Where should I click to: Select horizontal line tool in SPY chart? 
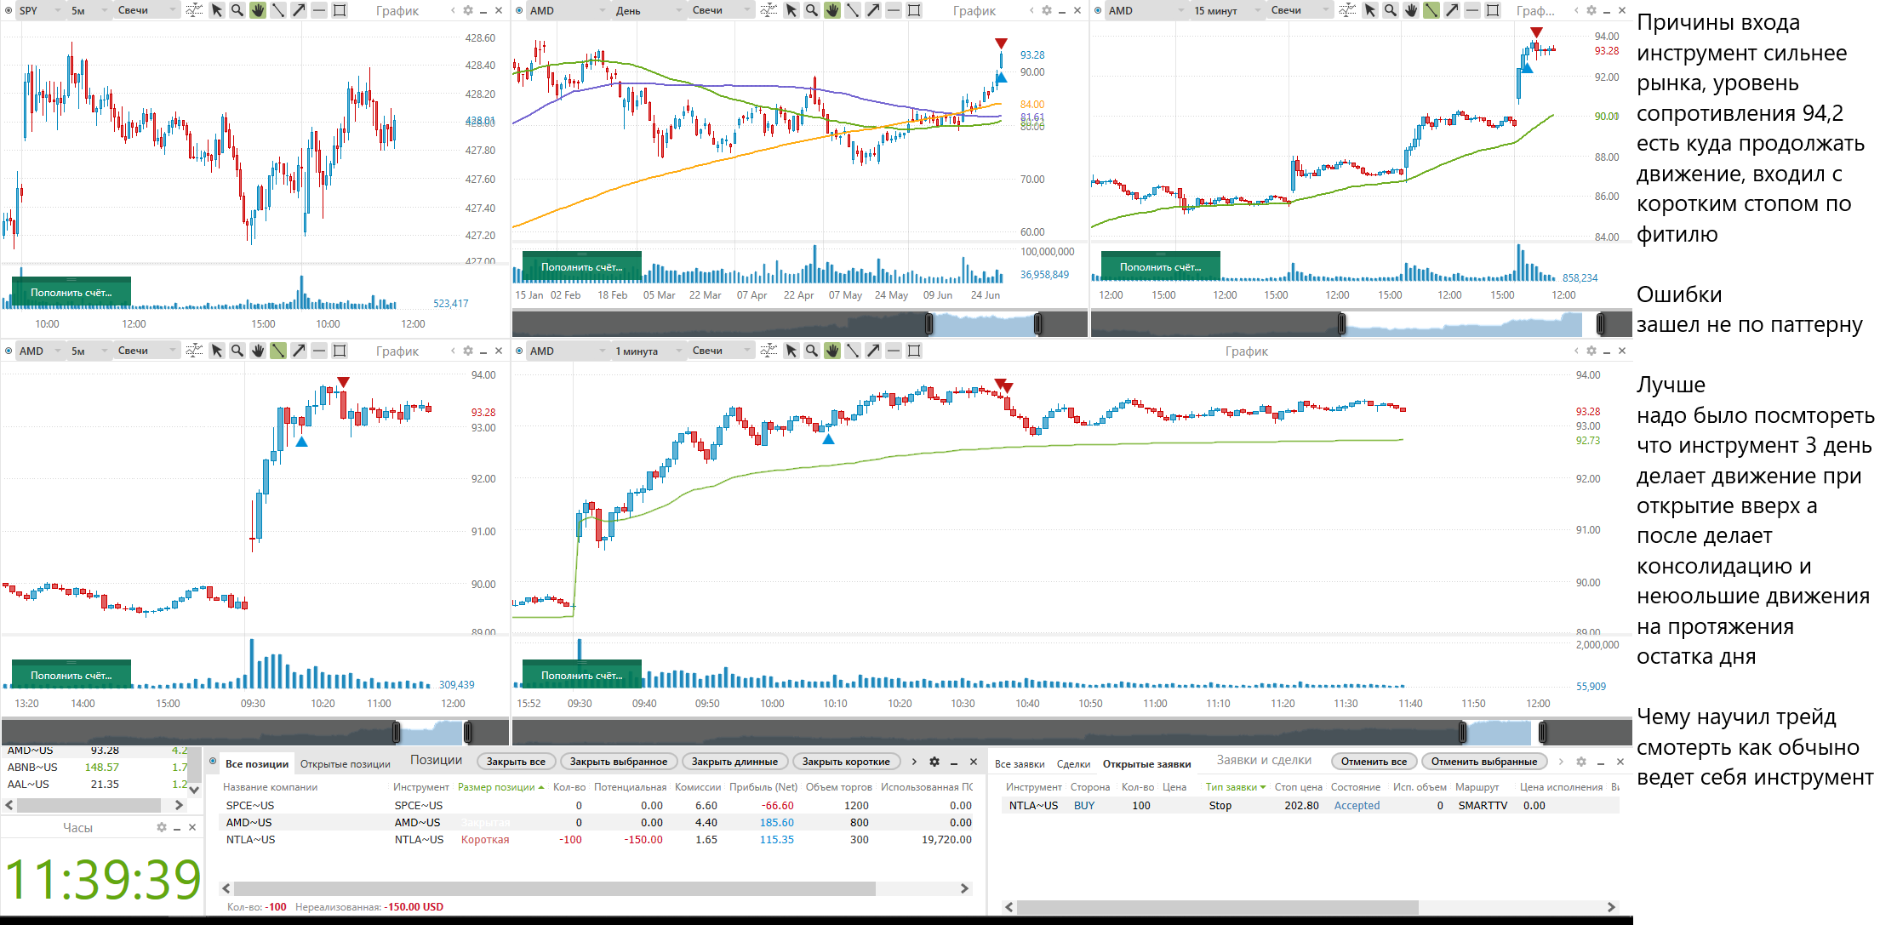click(x=319, y=10)
